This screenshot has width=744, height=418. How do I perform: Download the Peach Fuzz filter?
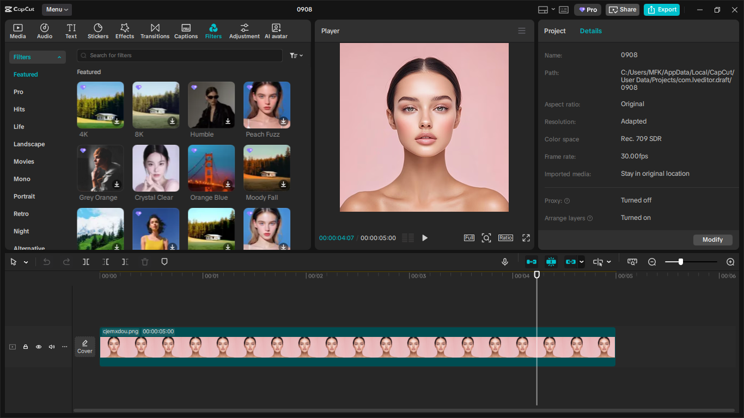tap(283, 121)
